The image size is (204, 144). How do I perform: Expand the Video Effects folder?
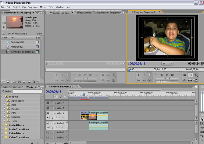pyautogui.click(x=3, y=133)
